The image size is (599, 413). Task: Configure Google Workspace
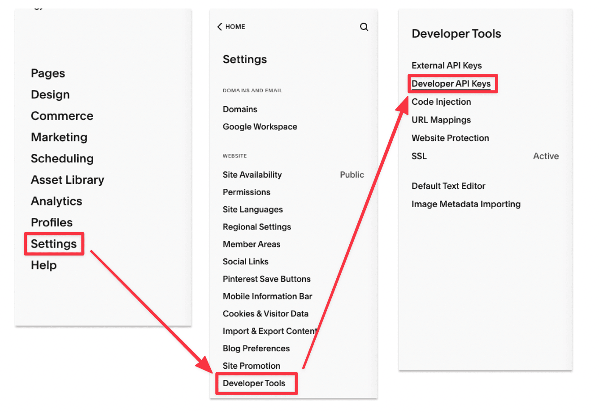point(260,127)
